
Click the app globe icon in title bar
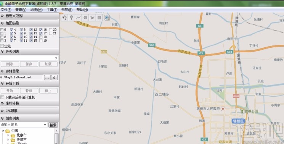click(2, 4)
